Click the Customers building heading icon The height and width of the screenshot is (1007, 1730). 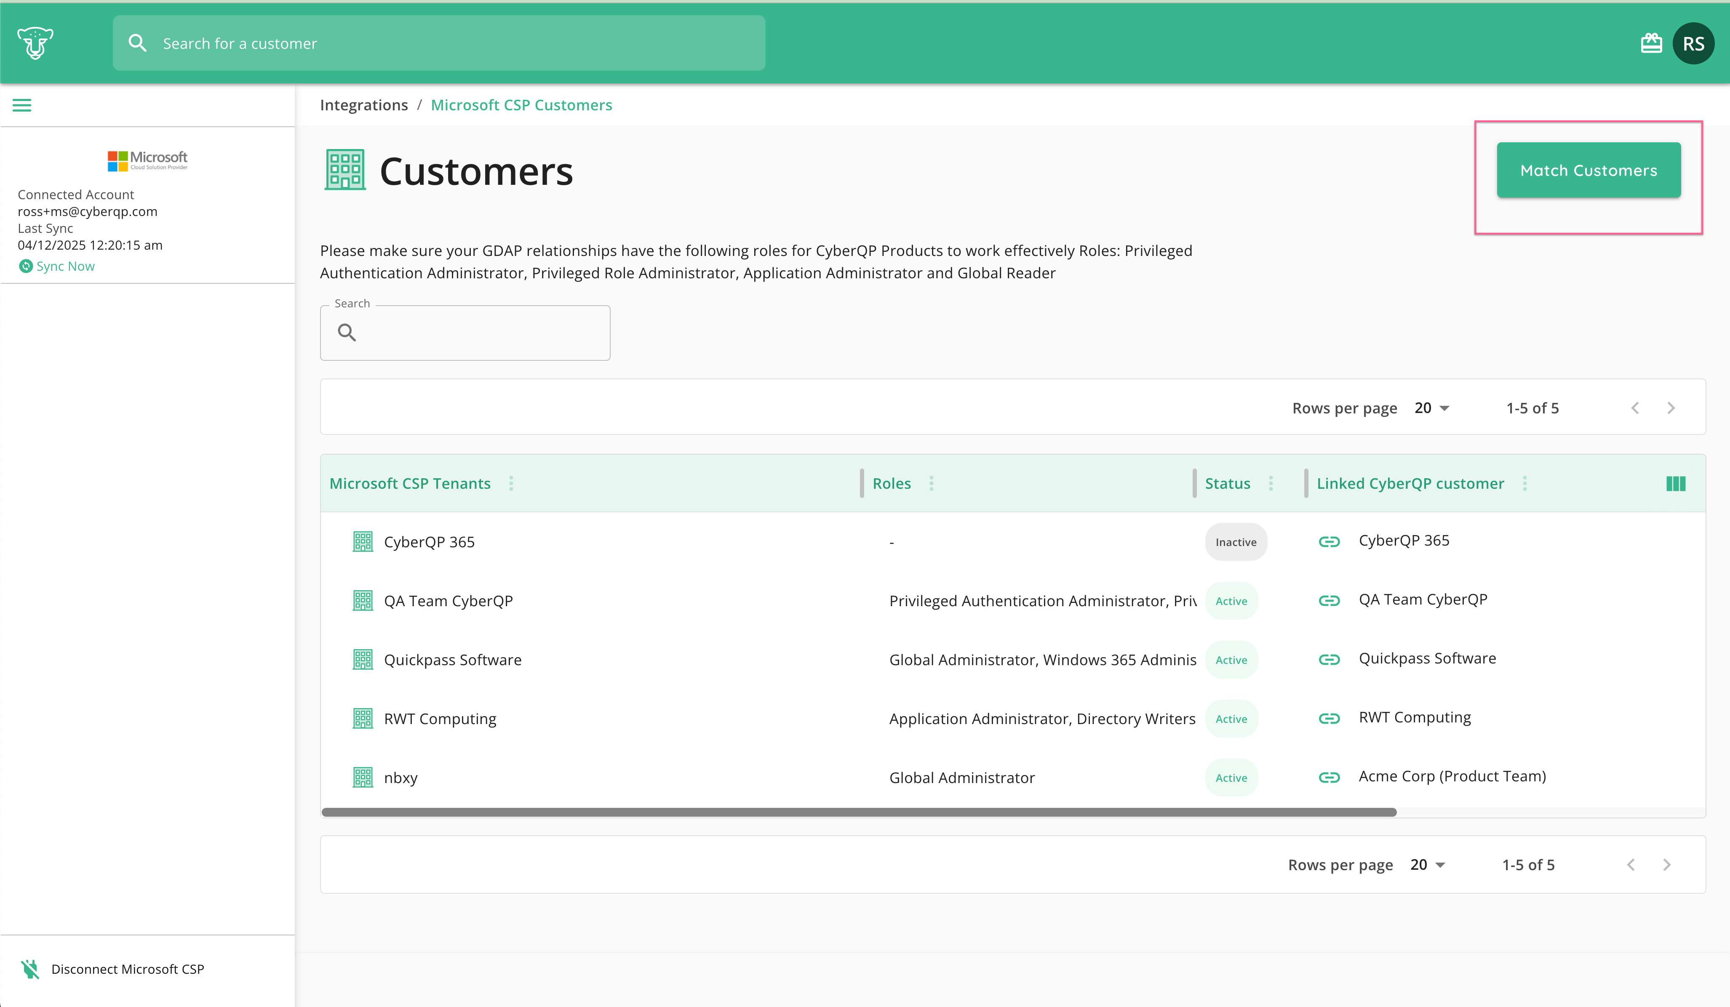(x=344, y=170)
